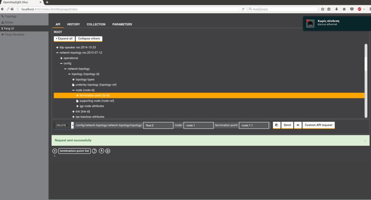The image size is (371, 200).
Task: Select Yang UI in sidebar
Action: pyautogui.click(x=8, y=28)
